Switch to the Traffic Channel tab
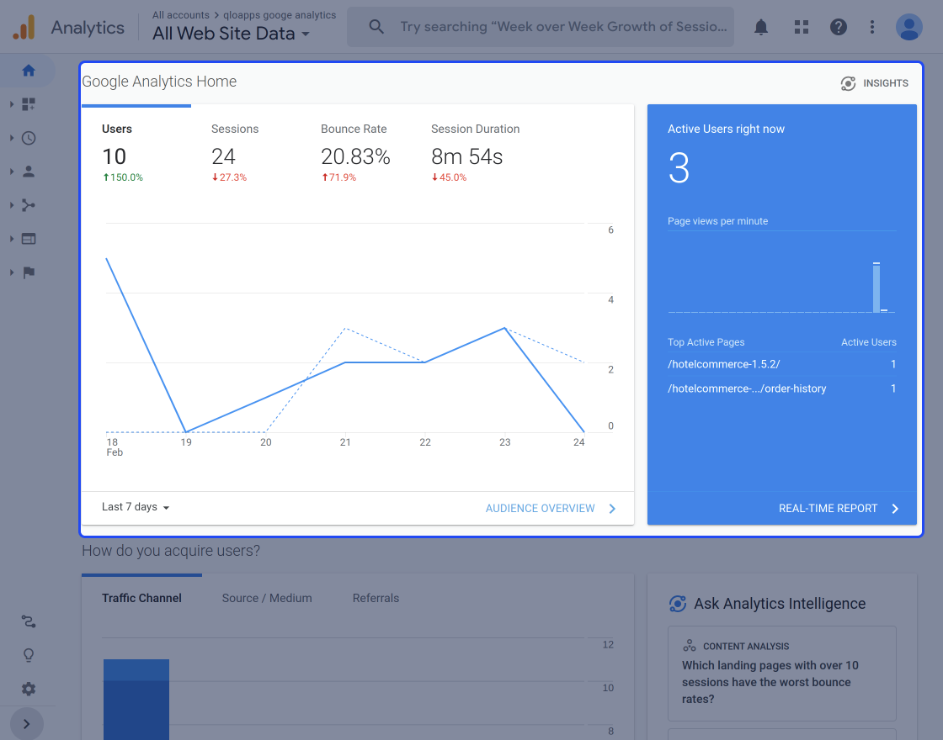943x740 pixels. click(141, 598)
